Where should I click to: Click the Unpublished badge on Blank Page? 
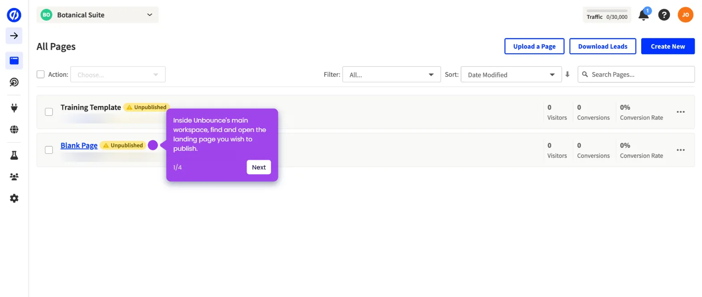tap(123, 145)
